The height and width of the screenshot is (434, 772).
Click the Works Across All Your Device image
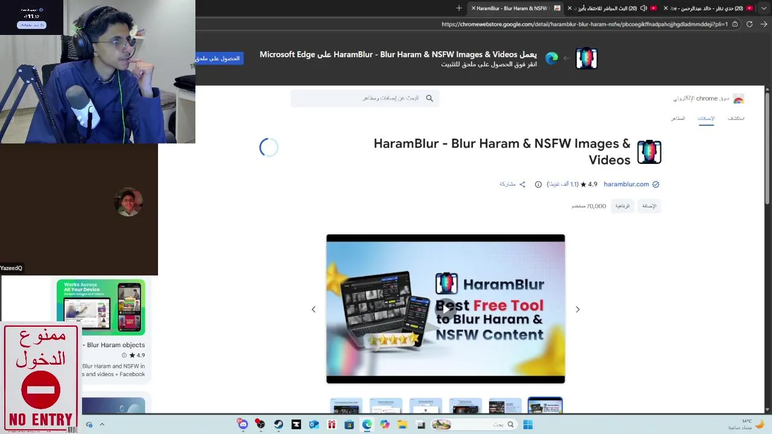click(x=101, y=307)
